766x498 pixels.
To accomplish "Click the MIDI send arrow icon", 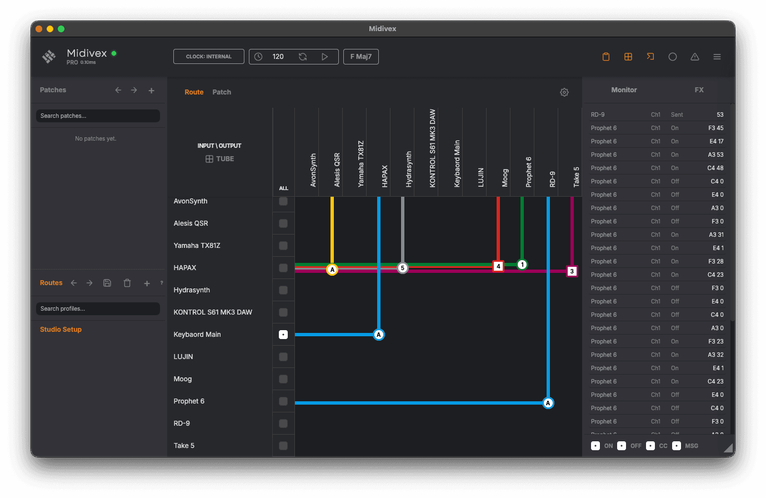I will pyautogui.click(x=650, y=56).
